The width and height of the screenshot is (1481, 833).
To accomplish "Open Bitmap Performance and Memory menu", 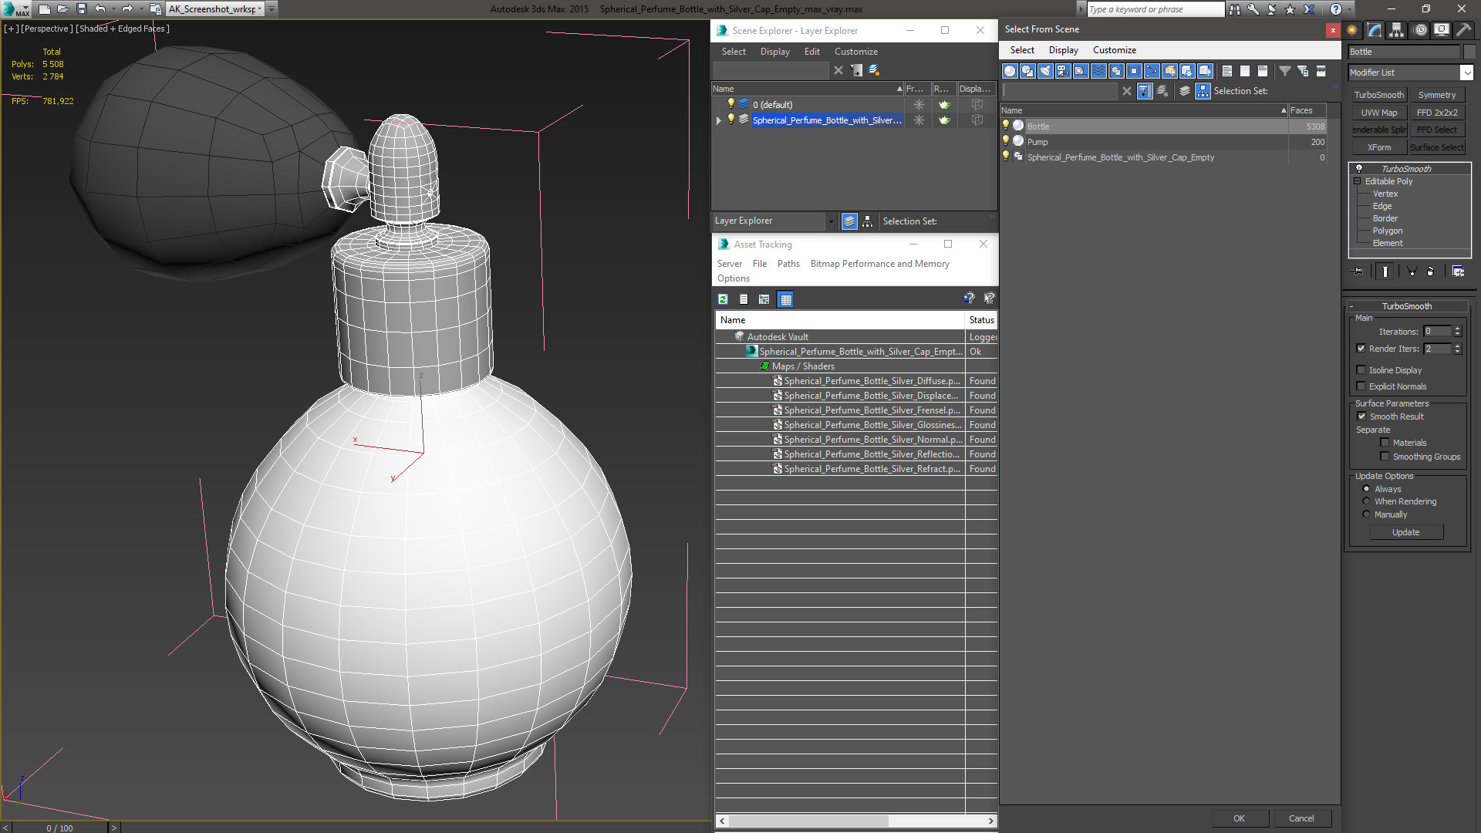I will pos(879,264).
